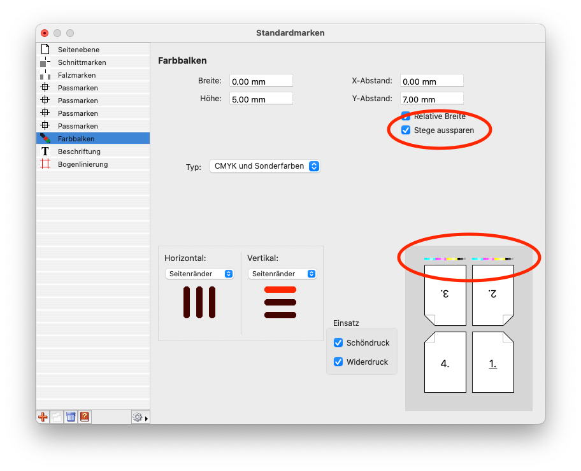Toggle the Schöndruck checkbox
This screenshot has height=471, width=581.
click(338, 342)
